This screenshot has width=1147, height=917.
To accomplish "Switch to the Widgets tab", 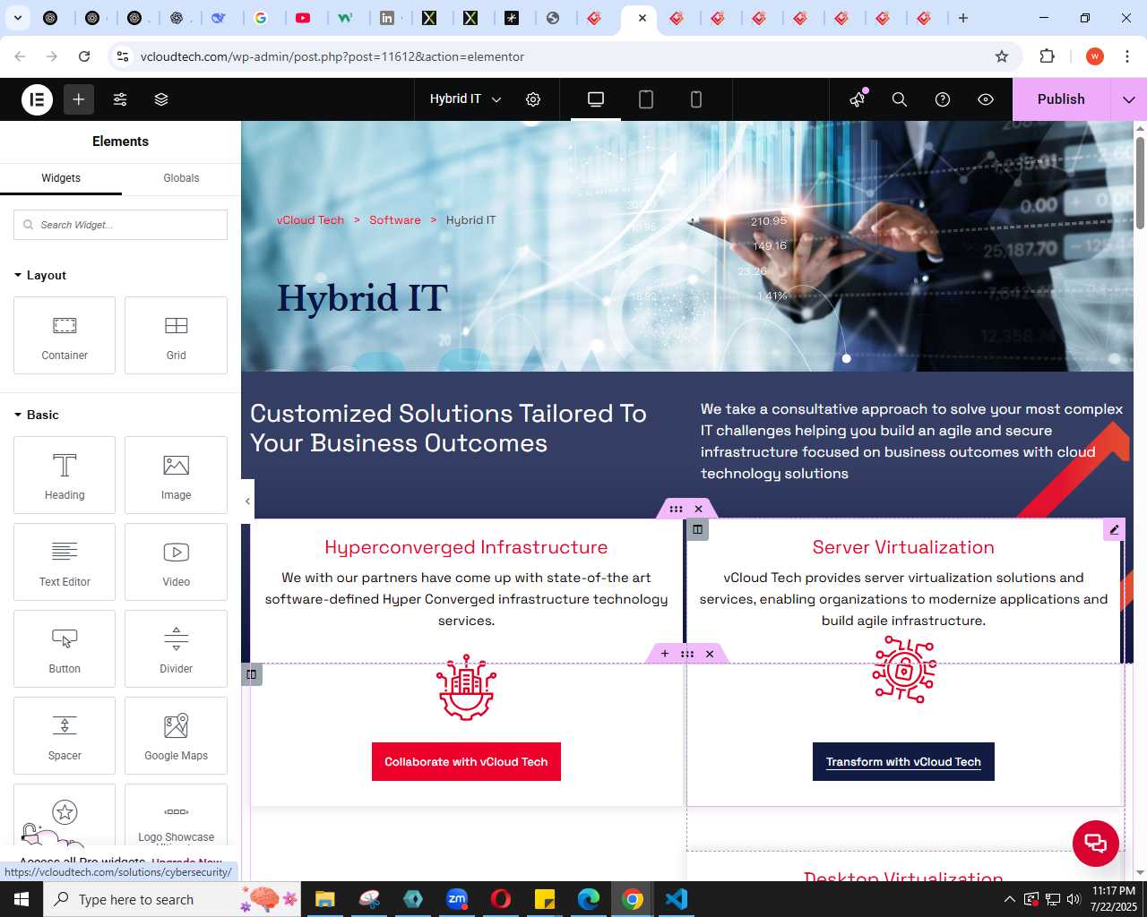I will coord(61,178).
